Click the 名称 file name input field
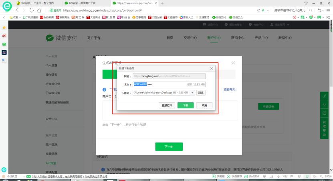This screenshot has height=181, width=333. pos(169,84)
